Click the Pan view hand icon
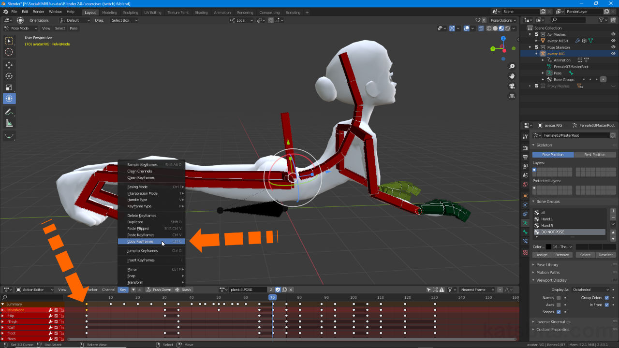The image size is (619, 348). click(x=512, y=76)
